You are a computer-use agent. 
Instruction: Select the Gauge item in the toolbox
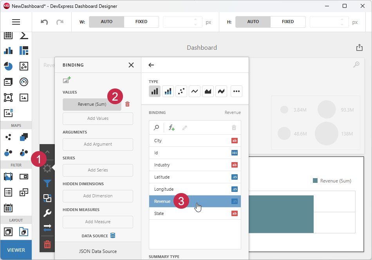tap(24, 82)
